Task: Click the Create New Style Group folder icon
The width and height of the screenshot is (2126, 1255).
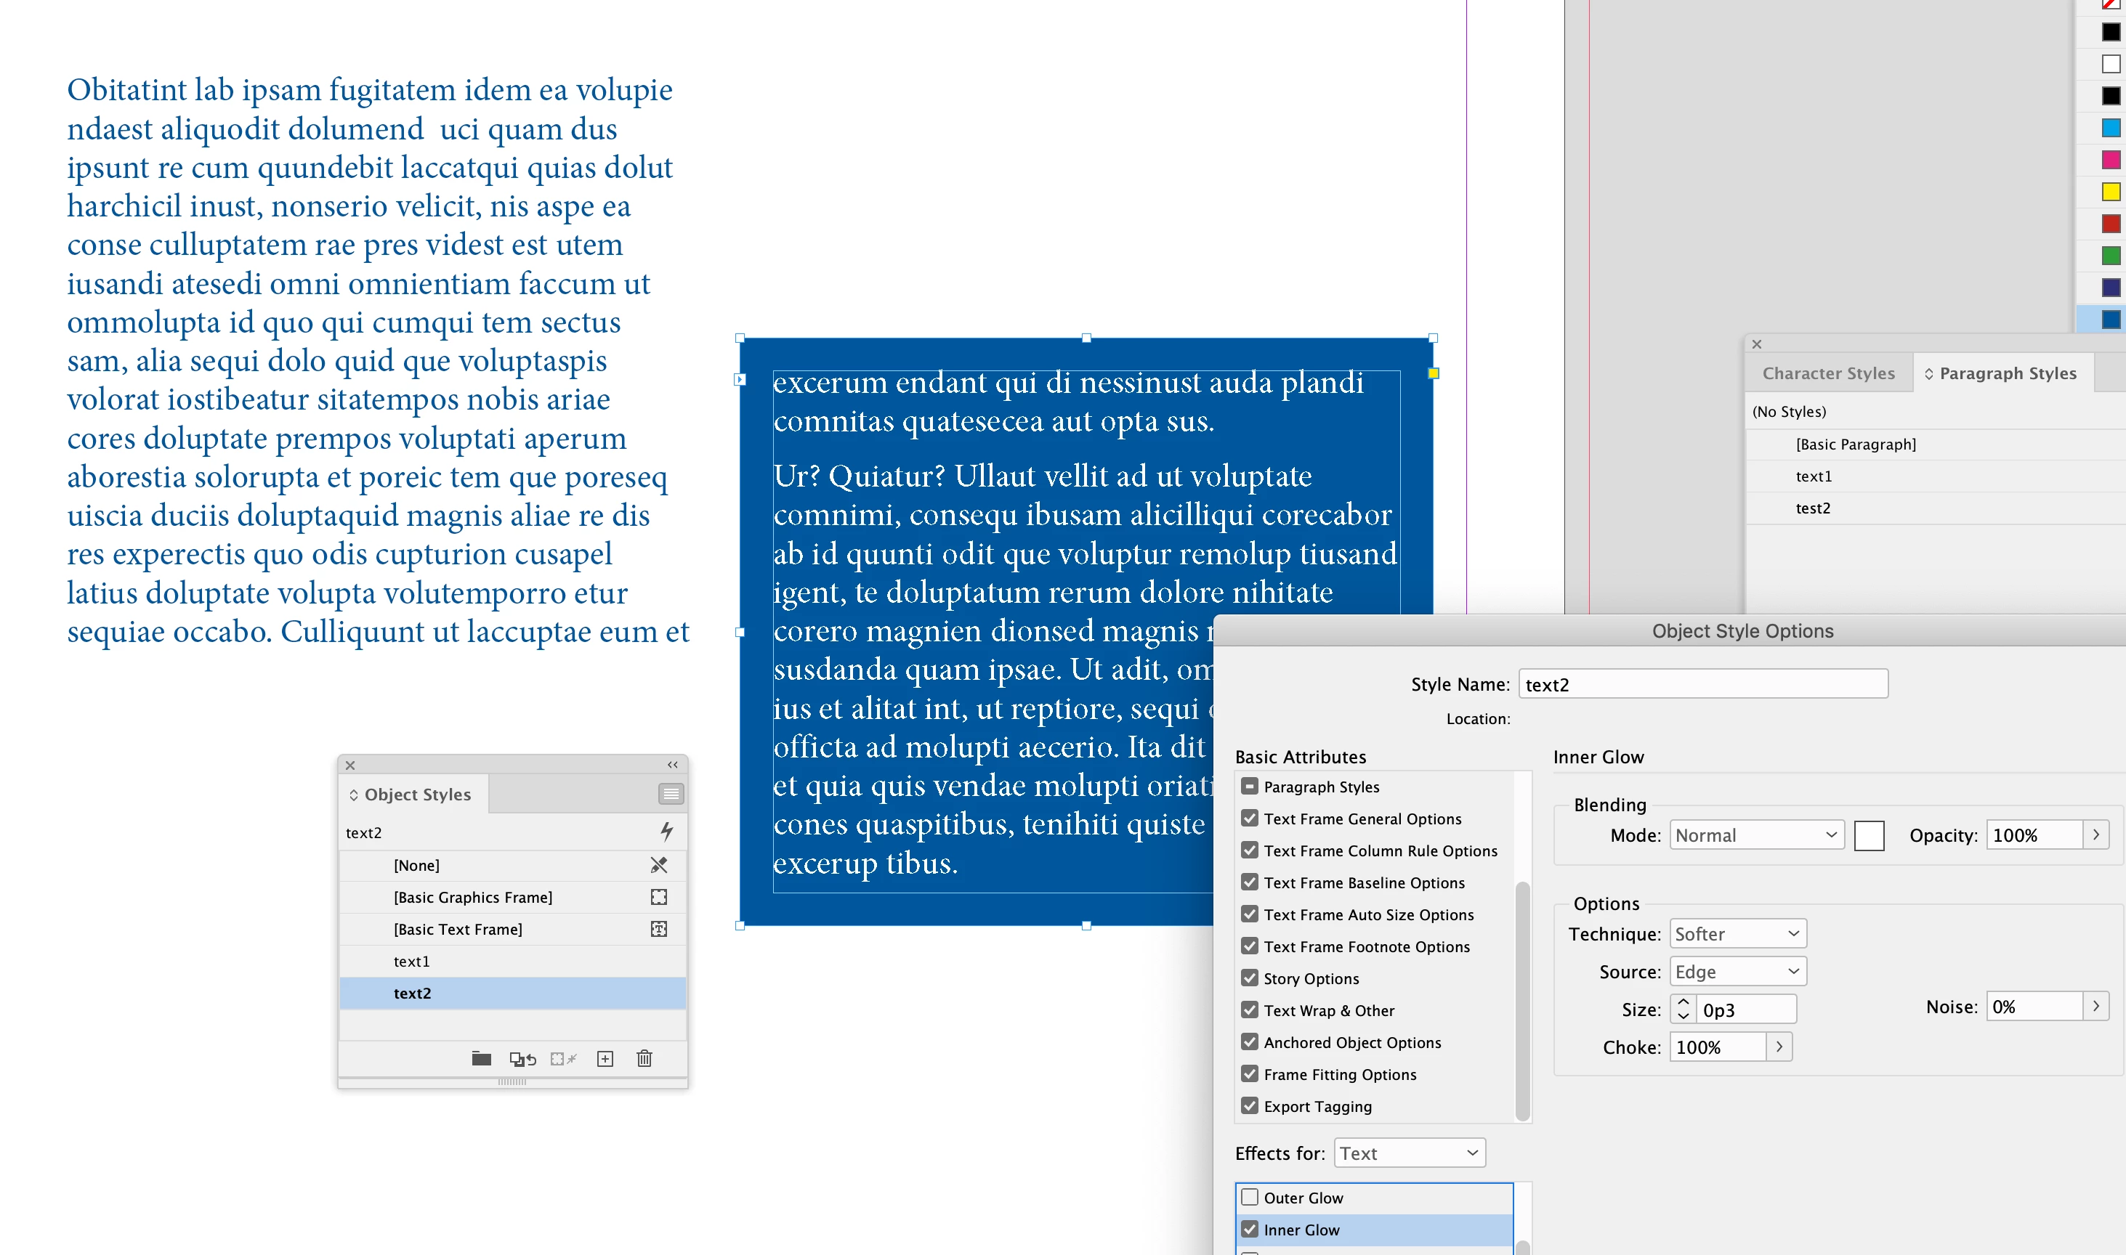Action: pyautogui.click(x=482, y=1059)
